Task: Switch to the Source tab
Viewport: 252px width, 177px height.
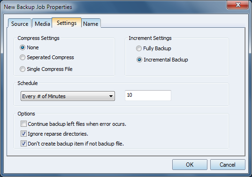Action: (x=20, y=23)
